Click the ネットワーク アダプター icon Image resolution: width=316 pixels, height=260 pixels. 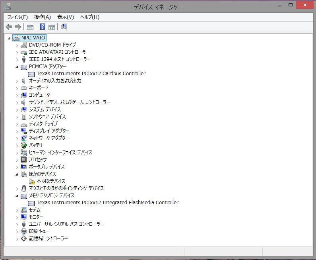(x=24, y=138)
